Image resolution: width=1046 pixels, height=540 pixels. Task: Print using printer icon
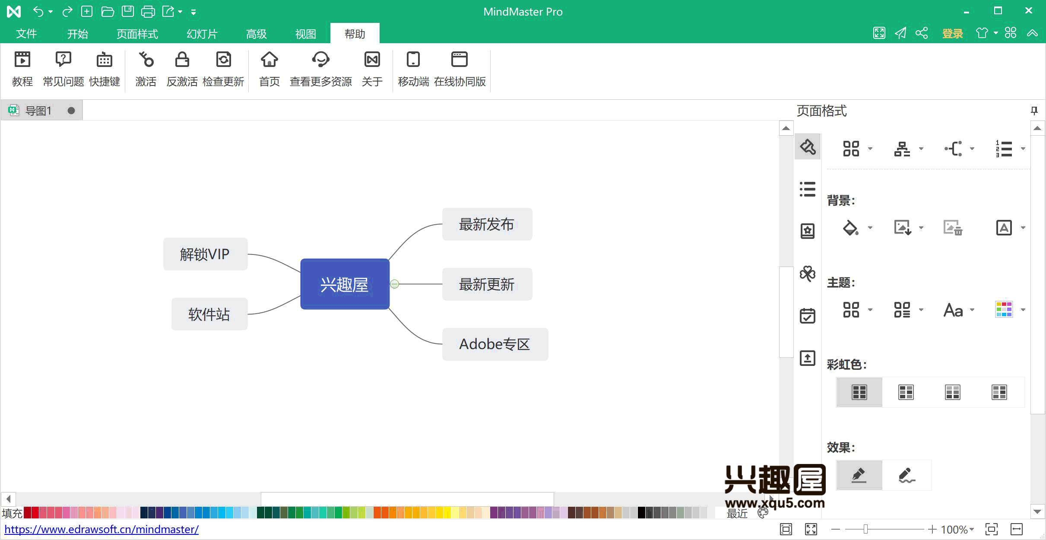click(x=148, y=12)
